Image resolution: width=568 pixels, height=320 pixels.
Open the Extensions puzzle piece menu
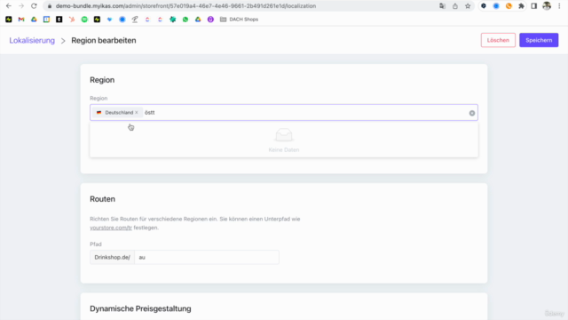click(x=521, y=6)
